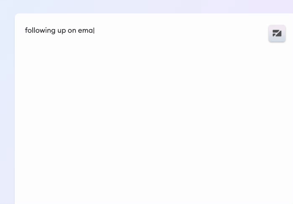Click the pale blue margin left of the card
The height and width of the screenshot is (204, 293).
coord(7,108)
